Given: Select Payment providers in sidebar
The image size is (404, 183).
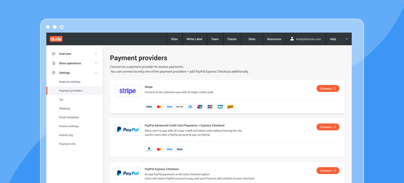Looking at the screenshot, I should pyautogui.click(x=75, y=91).
